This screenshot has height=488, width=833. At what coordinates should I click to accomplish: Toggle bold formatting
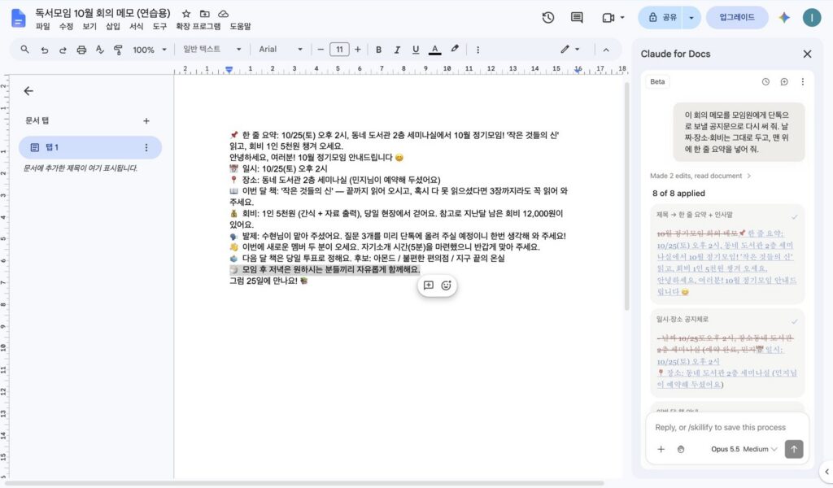(378, 50)
